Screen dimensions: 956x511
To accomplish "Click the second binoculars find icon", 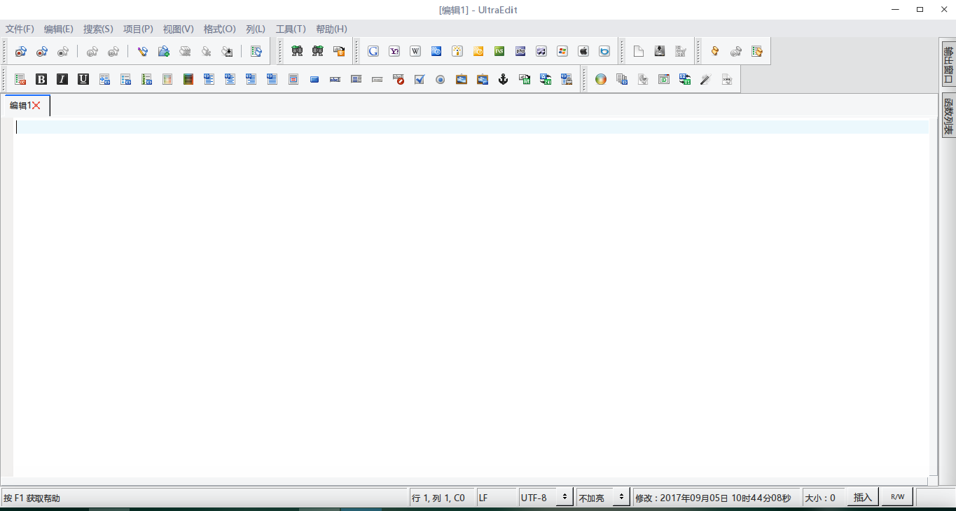I will coord(318,51).
